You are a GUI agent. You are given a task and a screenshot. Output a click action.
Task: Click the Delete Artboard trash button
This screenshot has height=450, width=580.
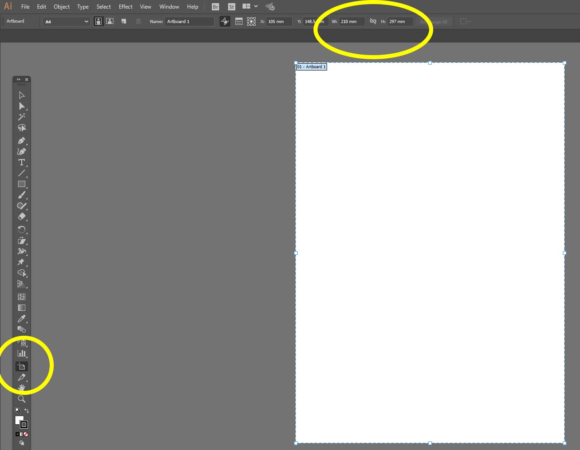pos(139,21)
